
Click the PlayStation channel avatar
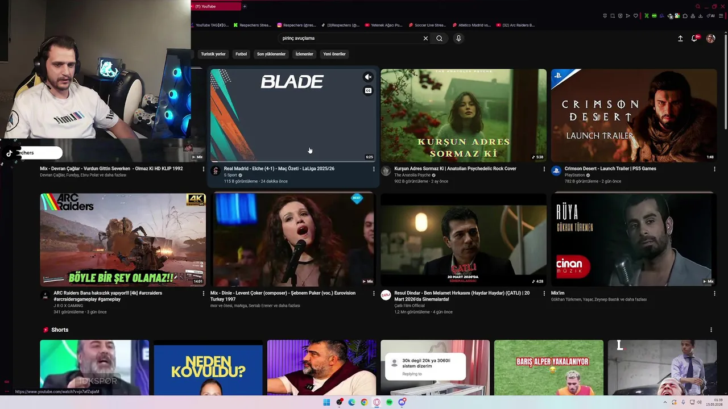coord(556,171)
